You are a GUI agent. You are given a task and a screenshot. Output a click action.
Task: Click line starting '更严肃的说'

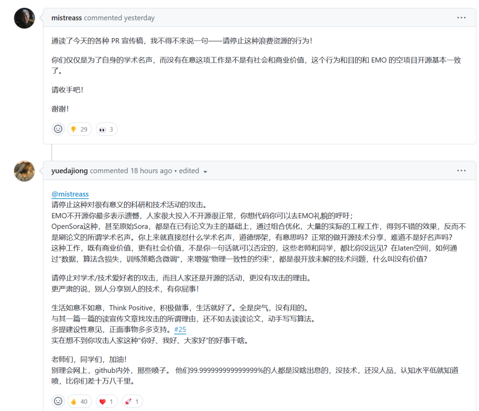click(x=125, y=289)
